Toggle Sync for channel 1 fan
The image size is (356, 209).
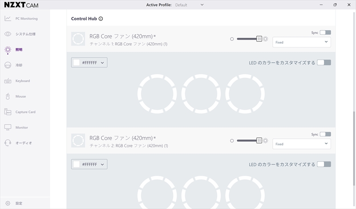click(x=325, y=32)
